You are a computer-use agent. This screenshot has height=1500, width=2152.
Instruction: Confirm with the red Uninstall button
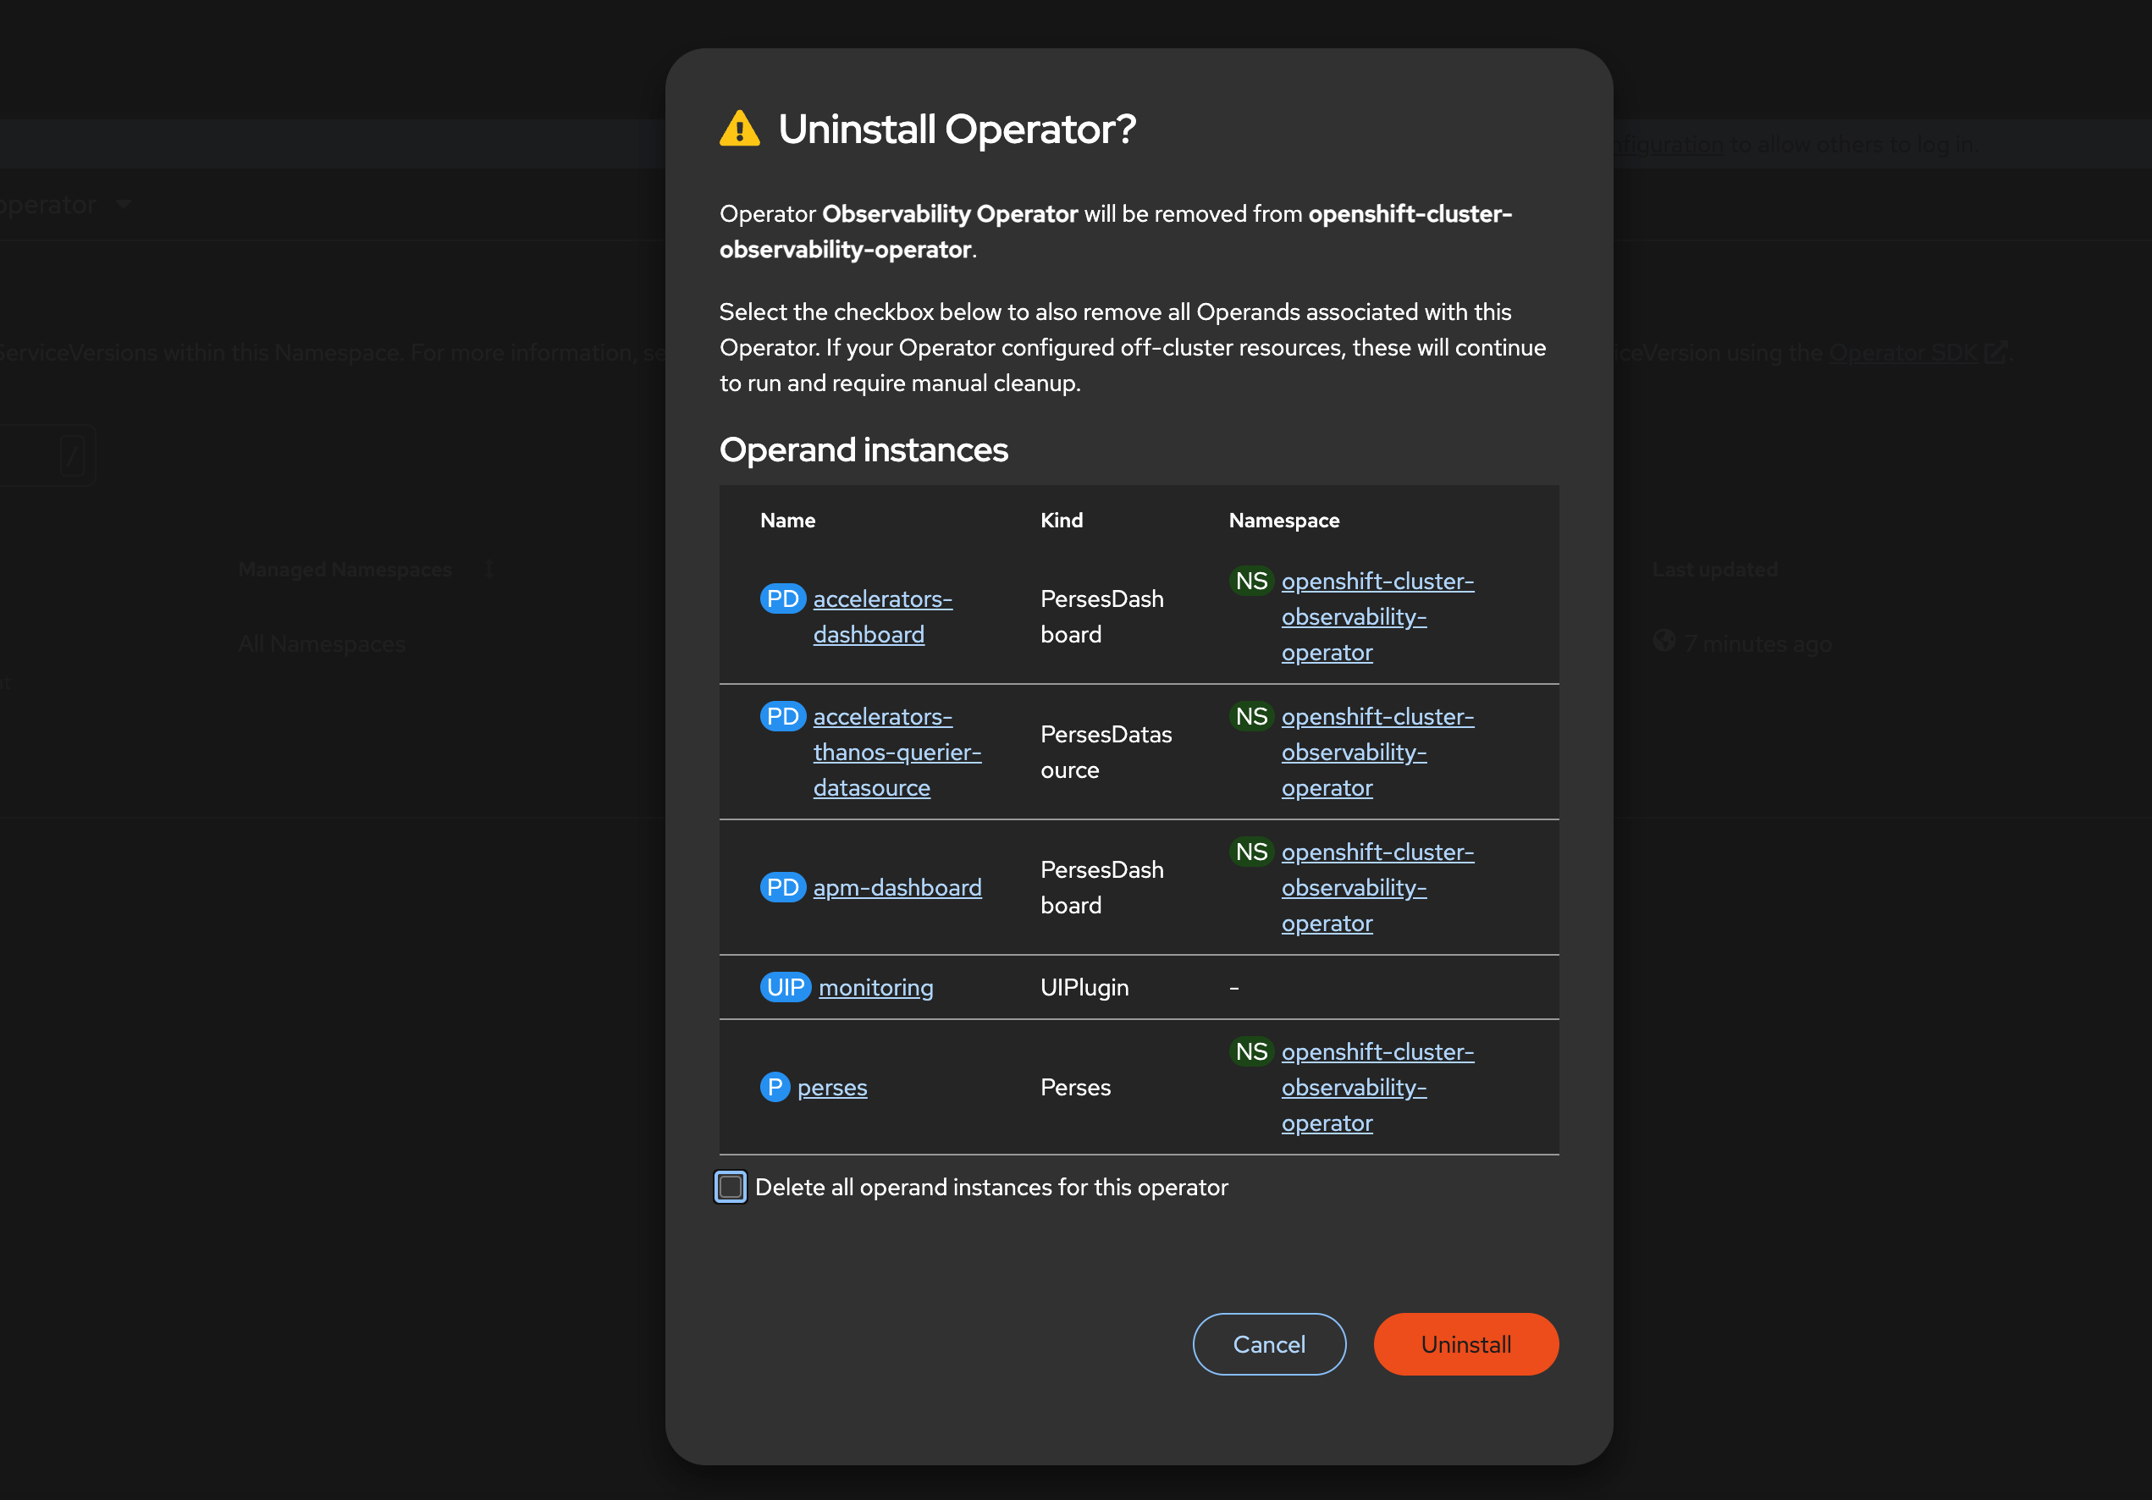point(1465,1343)
